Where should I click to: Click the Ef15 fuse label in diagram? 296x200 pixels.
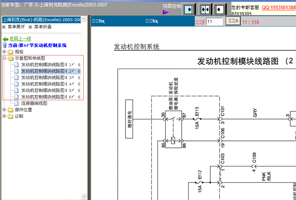pyautogui.click(x=197, y=111)
